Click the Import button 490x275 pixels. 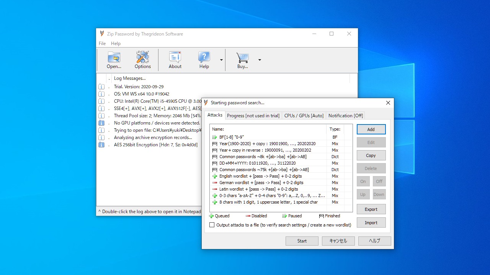click(x=371, y=223)
